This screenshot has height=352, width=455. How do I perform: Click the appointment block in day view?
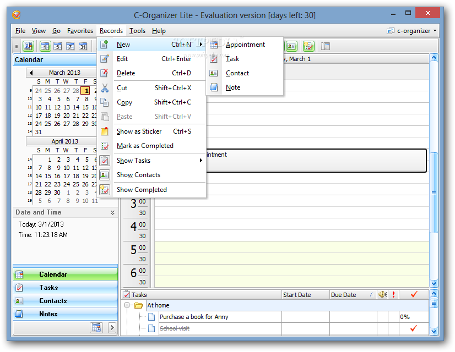point(316,161)
